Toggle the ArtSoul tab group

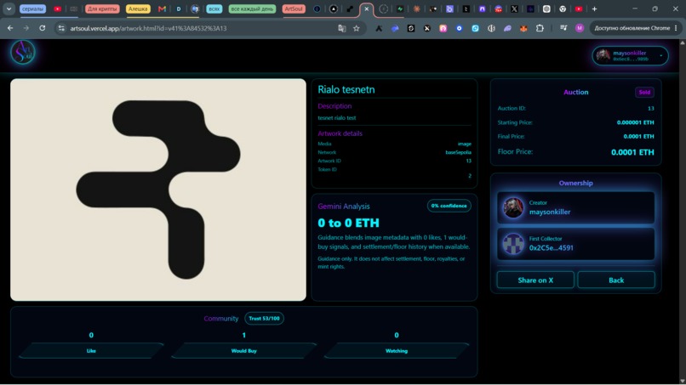tap(294, 8)
